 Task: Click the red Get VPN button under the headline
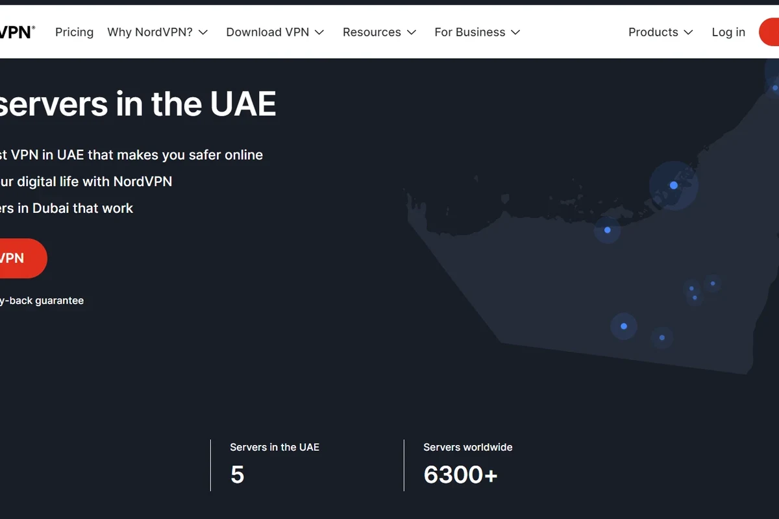22,258
